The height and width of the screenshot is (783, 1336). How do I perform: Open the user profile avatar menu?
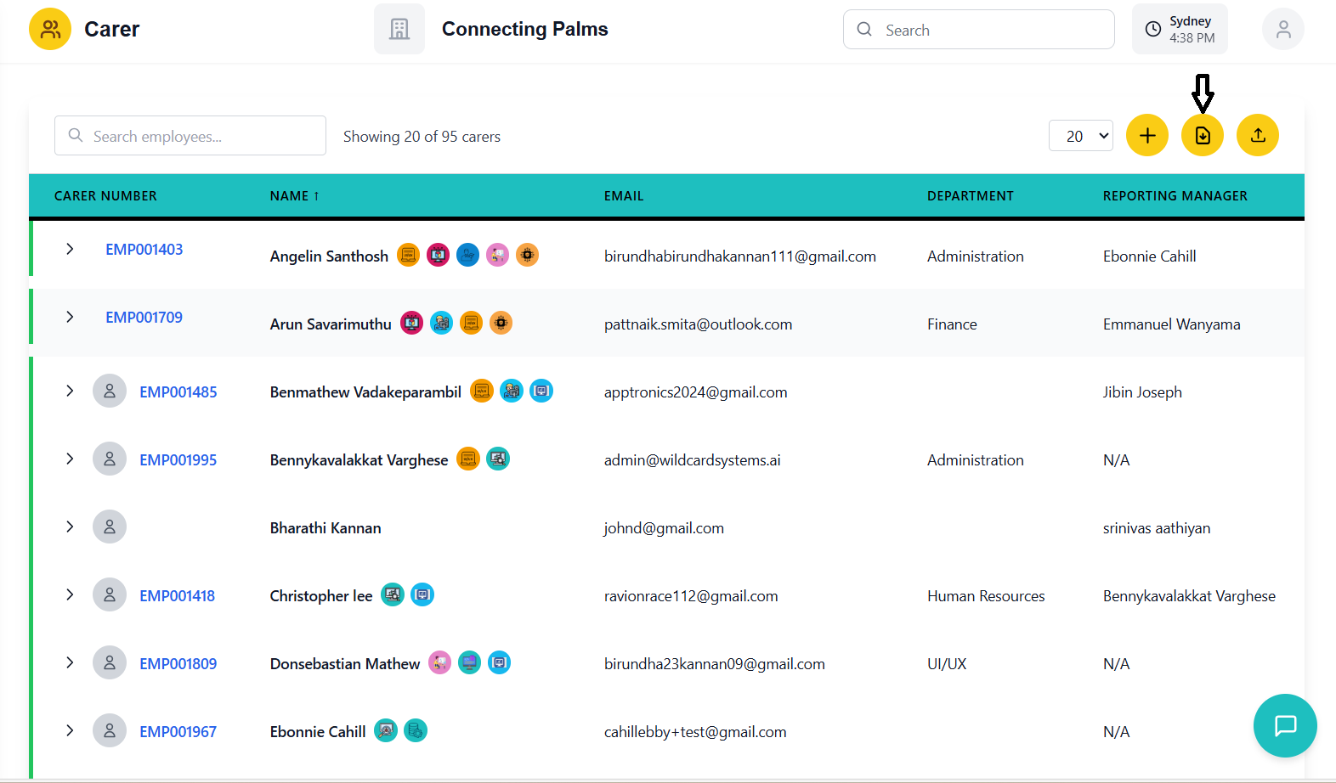click(x=1282, y=30)
